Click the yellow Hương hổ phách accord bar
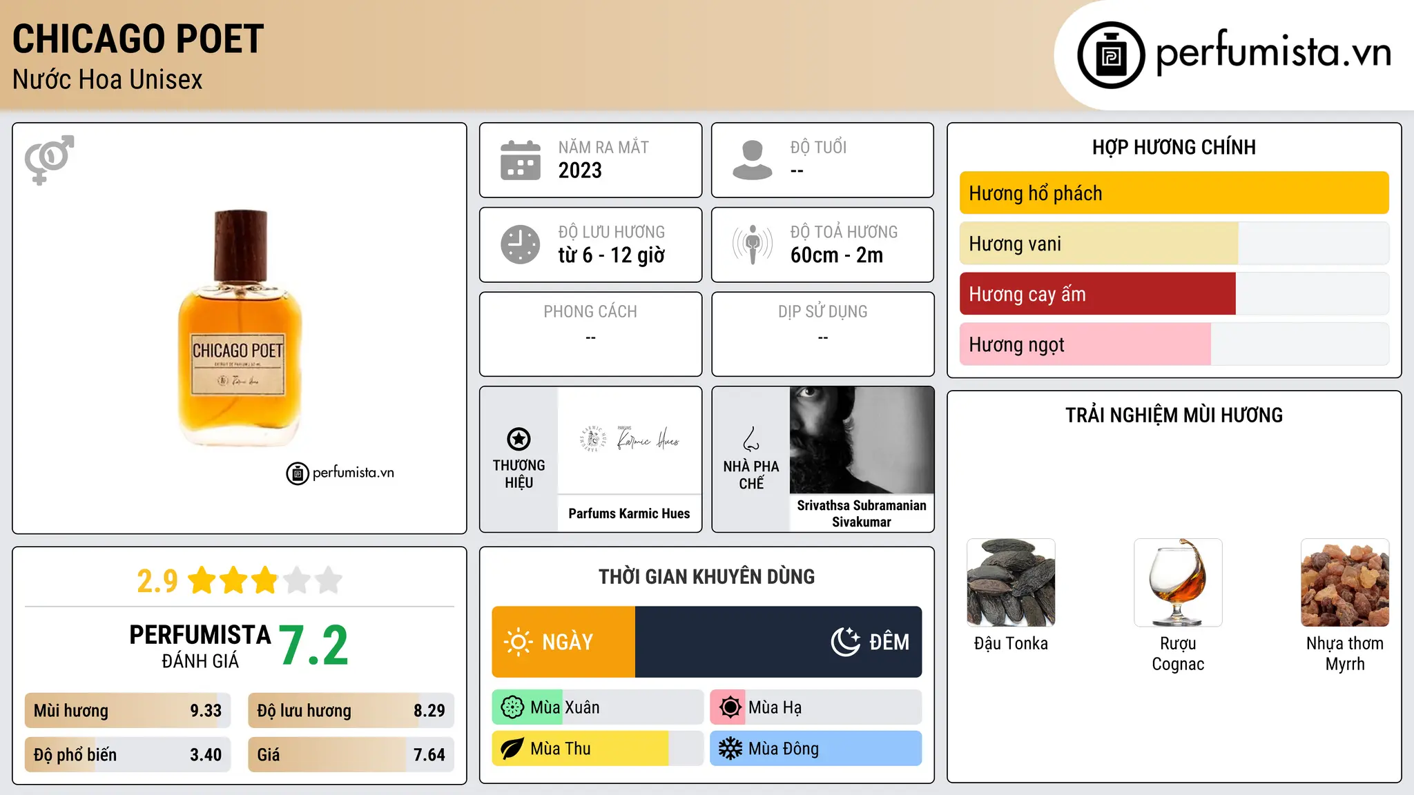This screenshot has height=795, width=1414. coord(1174,193)
